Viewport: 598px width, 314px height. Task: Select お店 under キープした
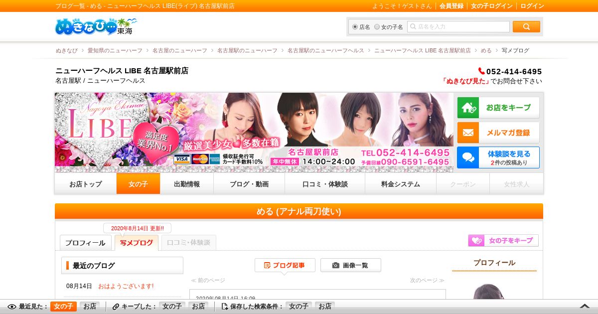point(198,307)
